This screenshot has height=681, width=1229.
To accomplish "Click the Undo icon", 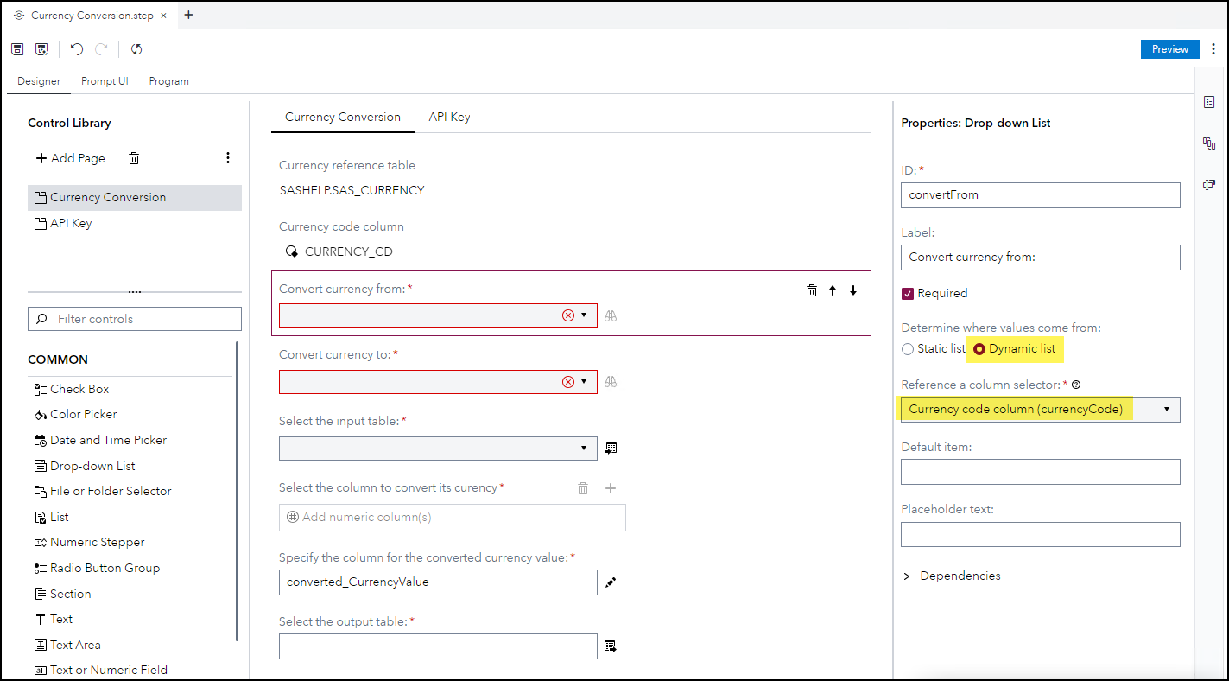I will 77,49.
